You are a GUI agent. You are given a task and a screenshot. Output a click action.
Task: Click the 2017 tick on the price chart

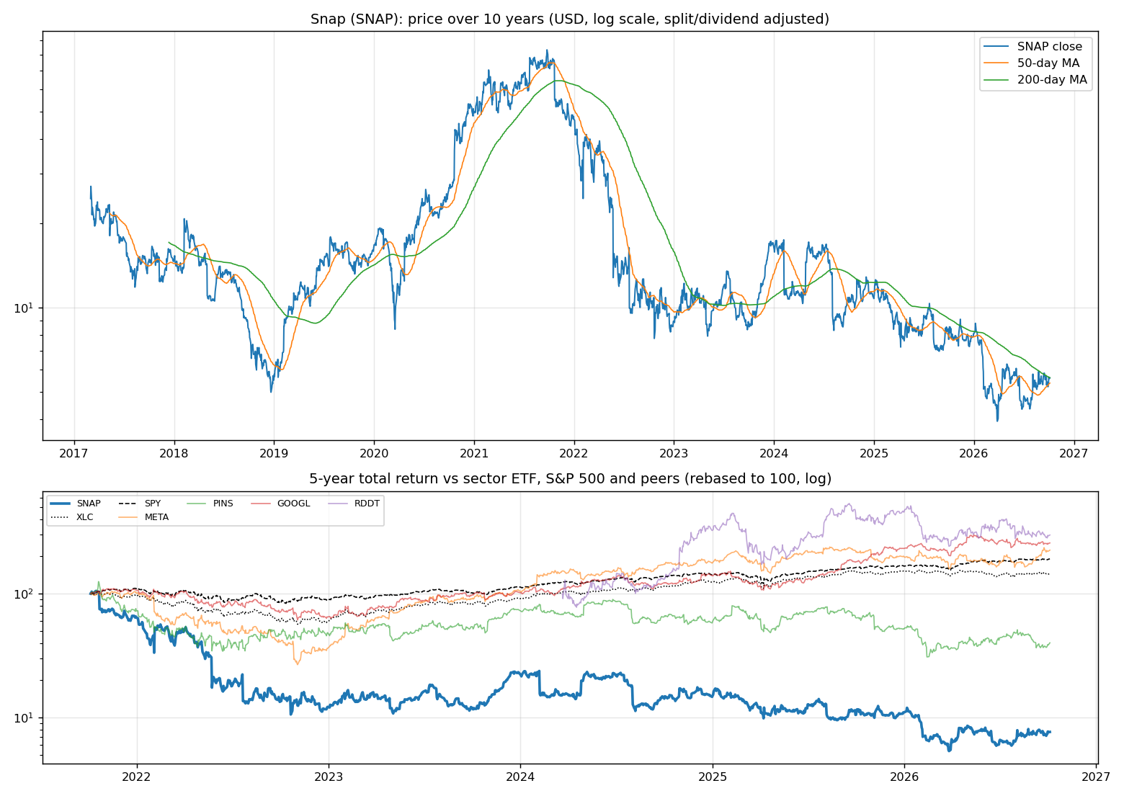coord(73,453)
